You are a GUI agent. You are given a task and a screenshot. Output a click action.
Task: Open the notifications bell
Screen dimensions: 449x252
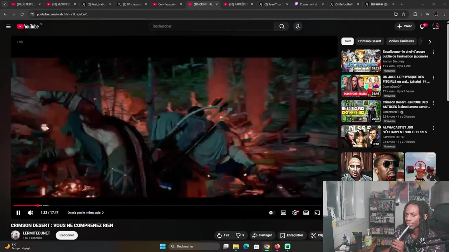point(422,26)
